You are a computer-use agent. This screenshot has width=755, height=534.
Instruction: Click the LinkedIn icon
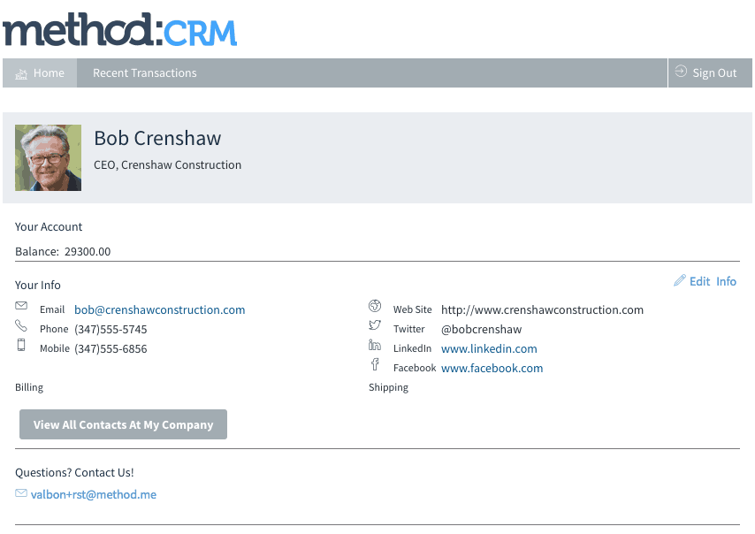(375, 345)
